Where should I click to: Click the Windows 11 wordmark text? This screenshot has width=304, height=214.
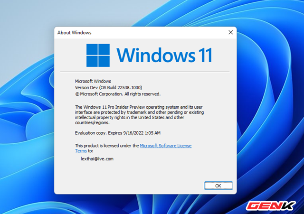point(164,55)
